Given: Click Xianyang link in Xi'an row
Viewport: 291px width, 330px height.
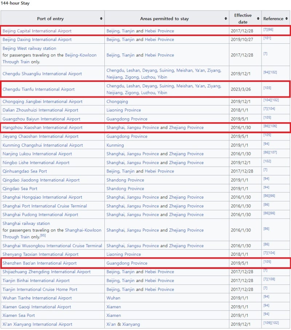Looking at the screenshot, I should tap(131, 324).
